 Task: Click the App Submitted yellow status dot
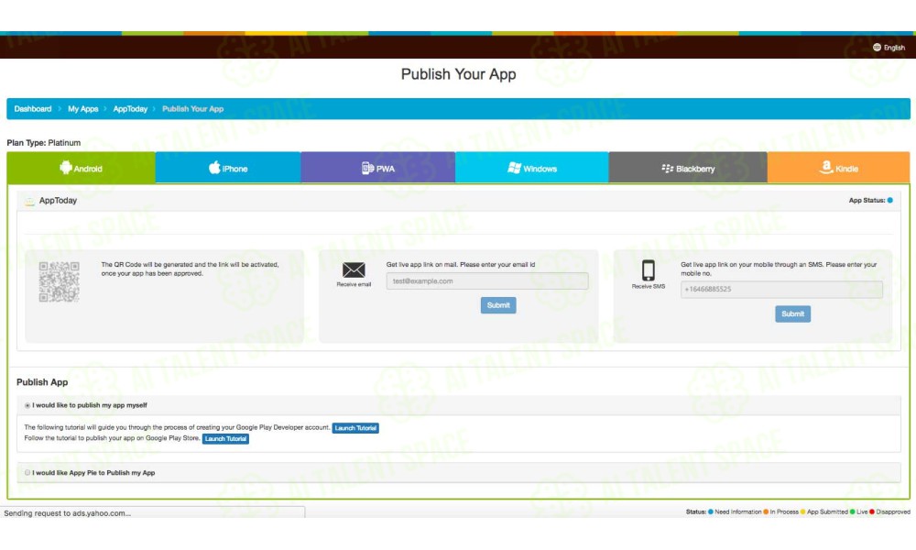click(802, 511)
